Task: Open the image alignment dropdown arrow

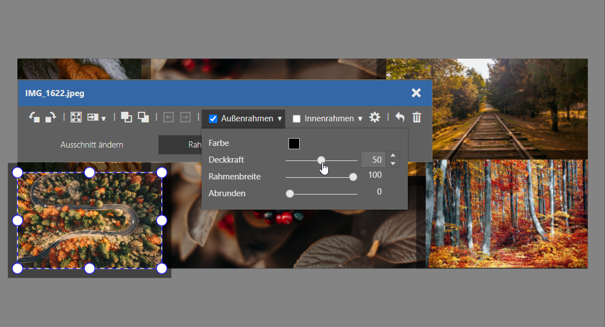Action: click(x=104, y=119)
